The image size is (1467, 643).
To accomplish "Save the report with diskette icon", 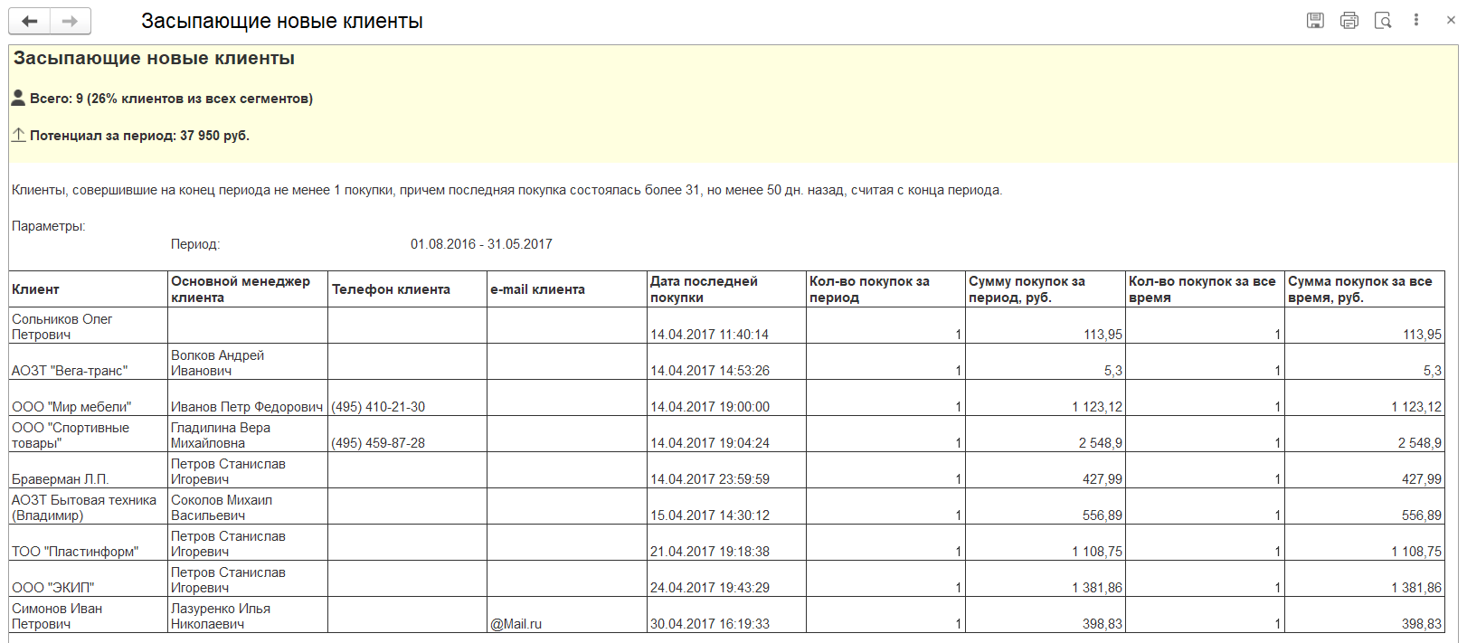I will tap(1315, 21).
